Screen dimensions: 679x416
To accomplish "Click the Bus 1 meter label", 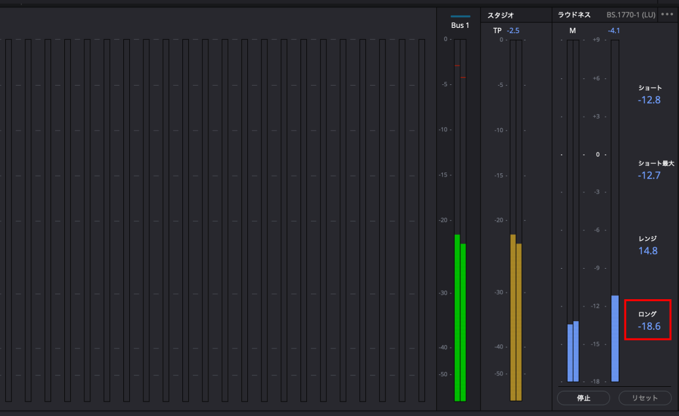I will (460, 26).
